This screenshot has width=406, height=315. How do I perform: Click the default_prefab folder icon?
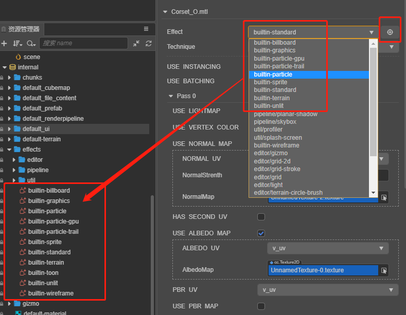(17, 108)
